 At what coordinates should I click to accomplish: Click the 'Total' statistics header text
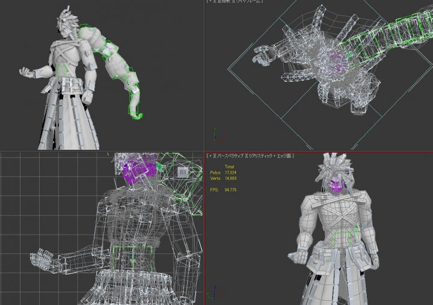coord(229,167)
